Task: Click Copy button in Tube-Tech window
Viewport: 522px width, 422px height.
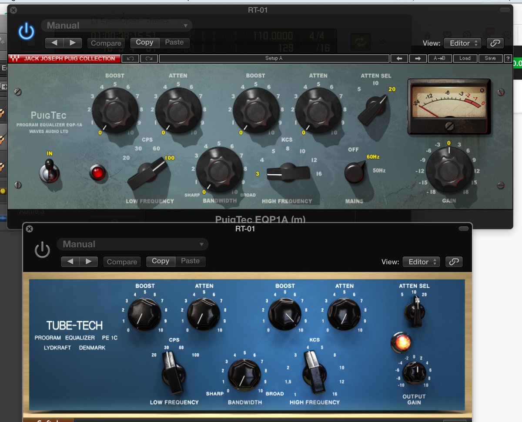Action: click(161, 261)
